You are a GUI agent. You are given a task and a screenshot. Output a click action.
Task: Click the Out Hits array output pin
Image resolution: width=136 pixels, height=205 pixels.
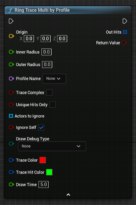tap(125, 32)
